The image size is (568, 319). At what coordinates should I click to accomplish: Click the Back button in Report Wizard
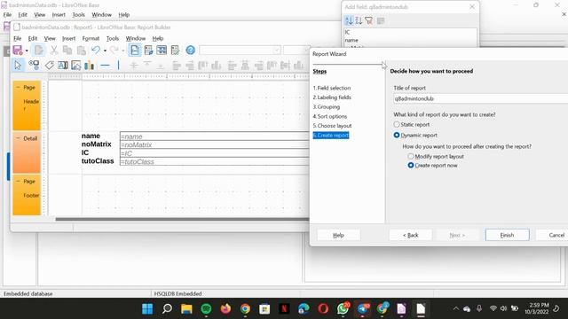[x=410, y=235]
